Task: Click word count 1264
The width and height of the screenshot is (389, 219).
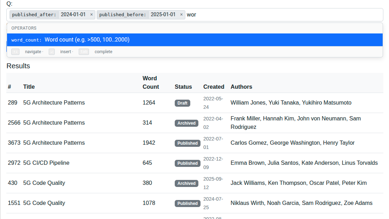Action: point(149,103)
